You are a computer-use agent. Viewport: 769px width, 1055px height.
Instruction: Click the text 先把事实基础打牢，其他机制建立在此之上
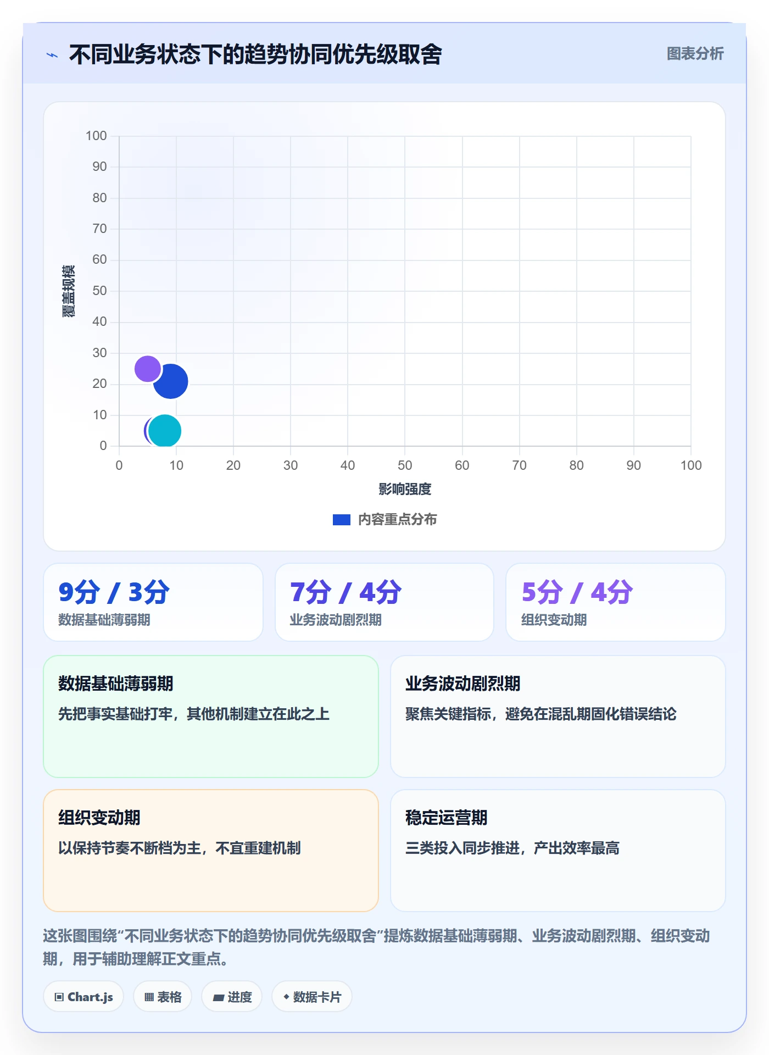point(194,714)
